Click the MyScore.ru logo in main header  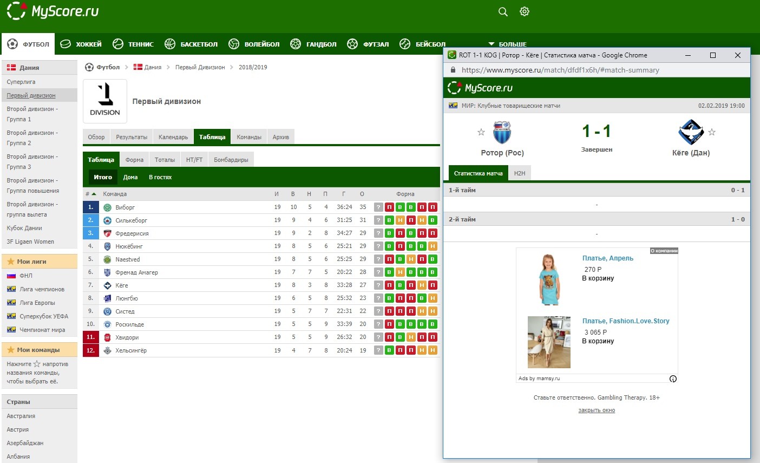pos(53,11)
